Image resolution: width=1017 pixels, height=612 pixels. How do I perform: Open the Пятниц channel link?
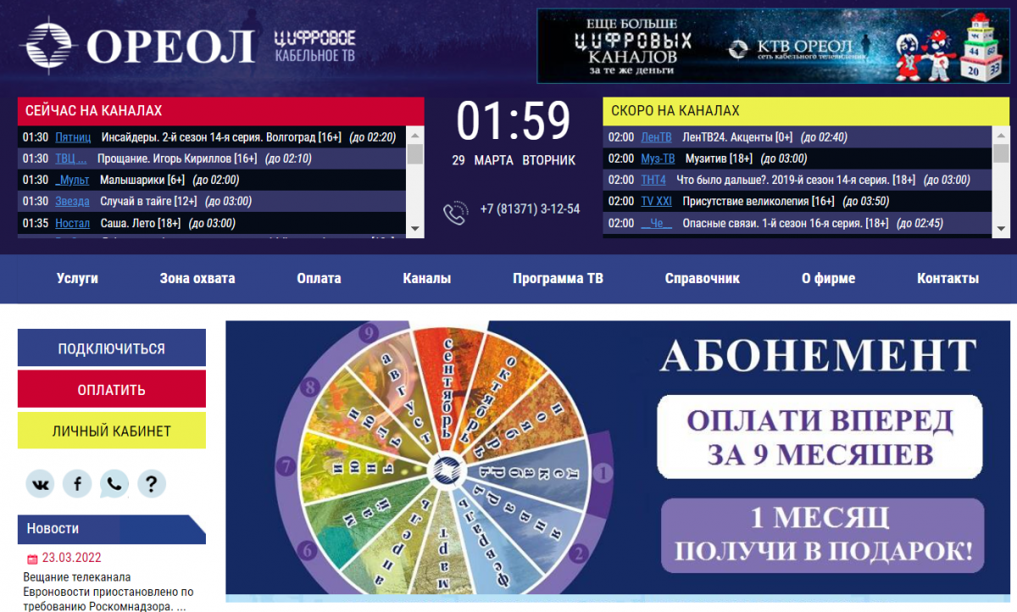(x=73, y=137)
